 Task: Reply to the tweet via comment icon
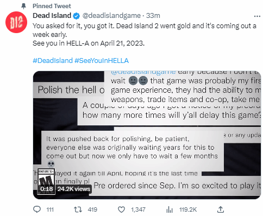coord(37,209)
